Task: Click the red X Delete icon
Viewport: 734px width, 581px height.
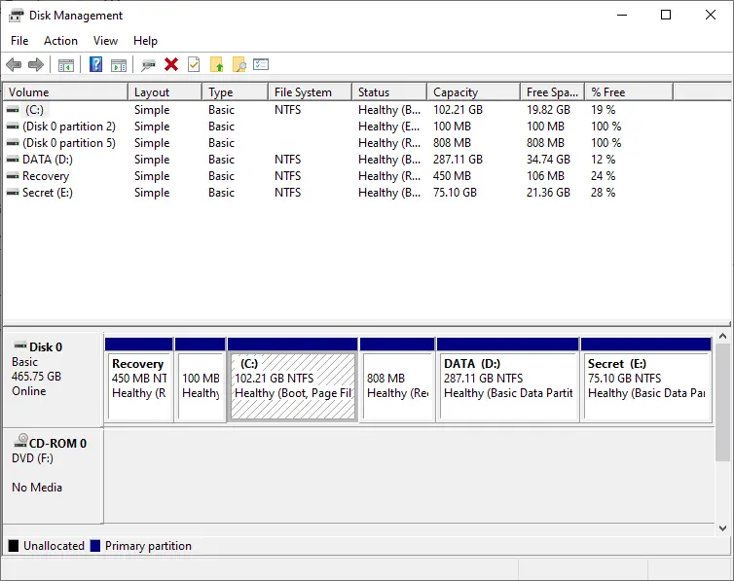Action: tap(171, 64)
